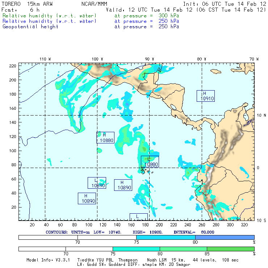The width and height of the screenshot is (268, 268).
Task: Select the L 10890 low-pressure label box
Action: click(x=97, y=183)
